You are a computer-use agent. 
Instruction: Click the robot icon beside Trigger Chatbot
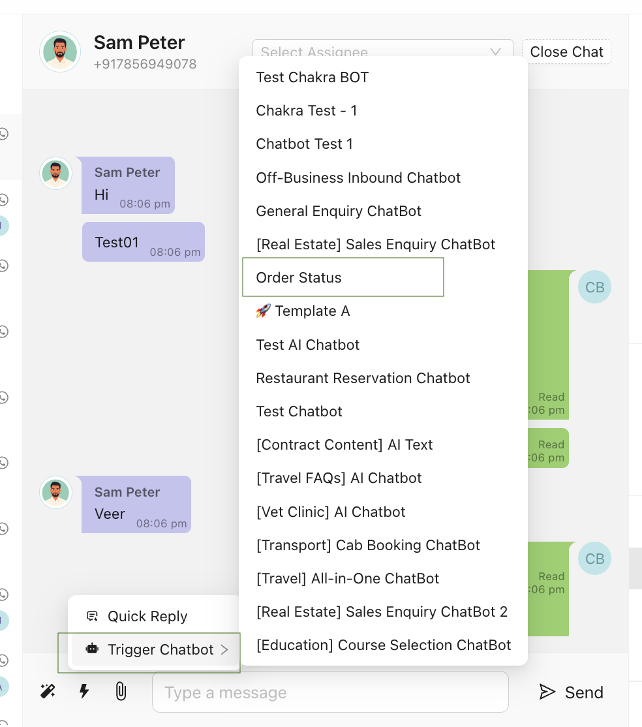(92, 649)
